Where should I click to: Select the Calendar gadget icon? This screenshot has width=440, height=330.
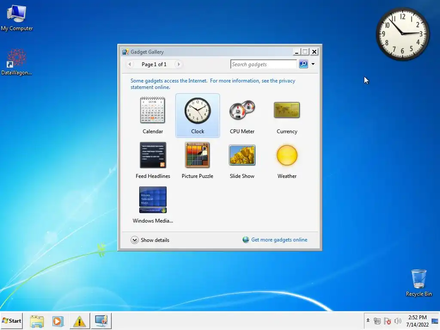click(153, 110)
